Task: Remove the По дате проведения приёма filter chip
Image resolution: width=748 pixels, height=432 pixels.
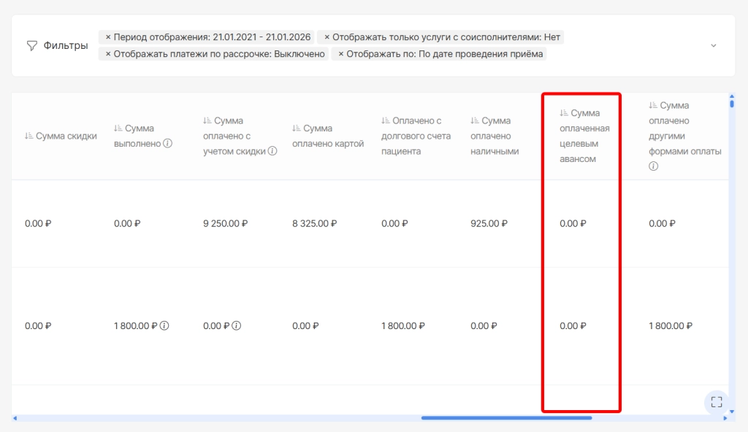Action: click(340, 54)
